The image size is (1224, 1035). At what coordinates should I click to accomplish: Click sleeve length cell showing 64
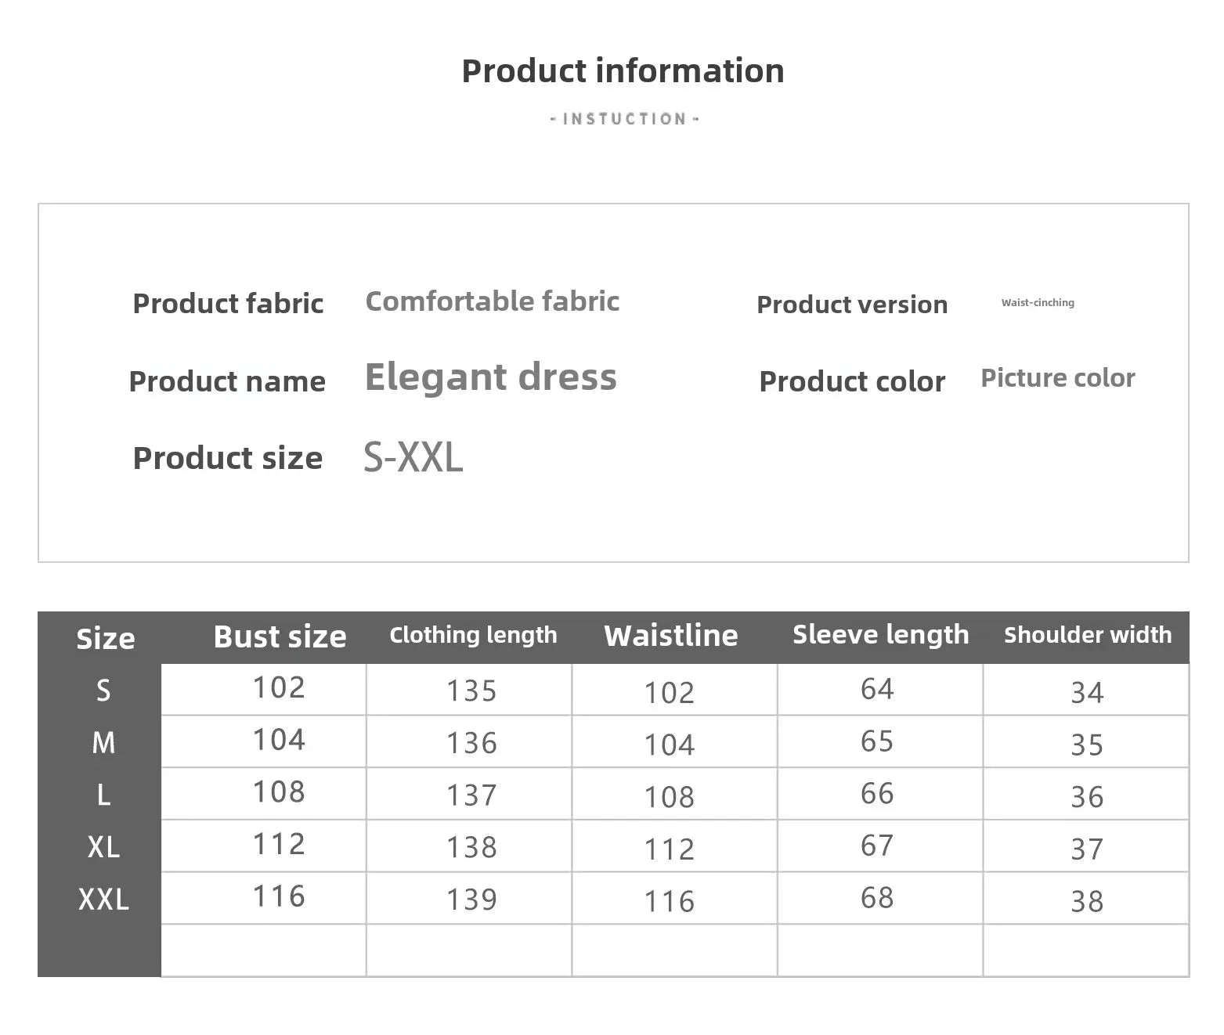pyautogui.click(x=877, y=689)
